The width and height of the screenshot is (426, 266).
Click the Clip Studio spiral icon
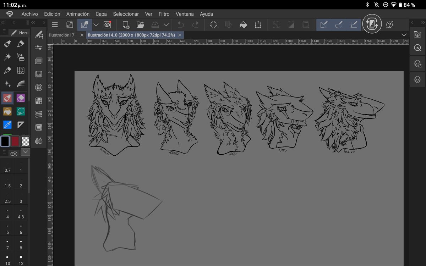point(107,25)
